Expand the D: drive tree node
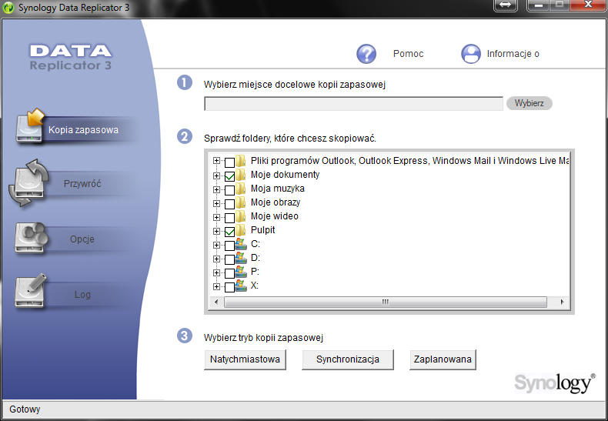This screenshot has width=608, height=421. [216, 259]
